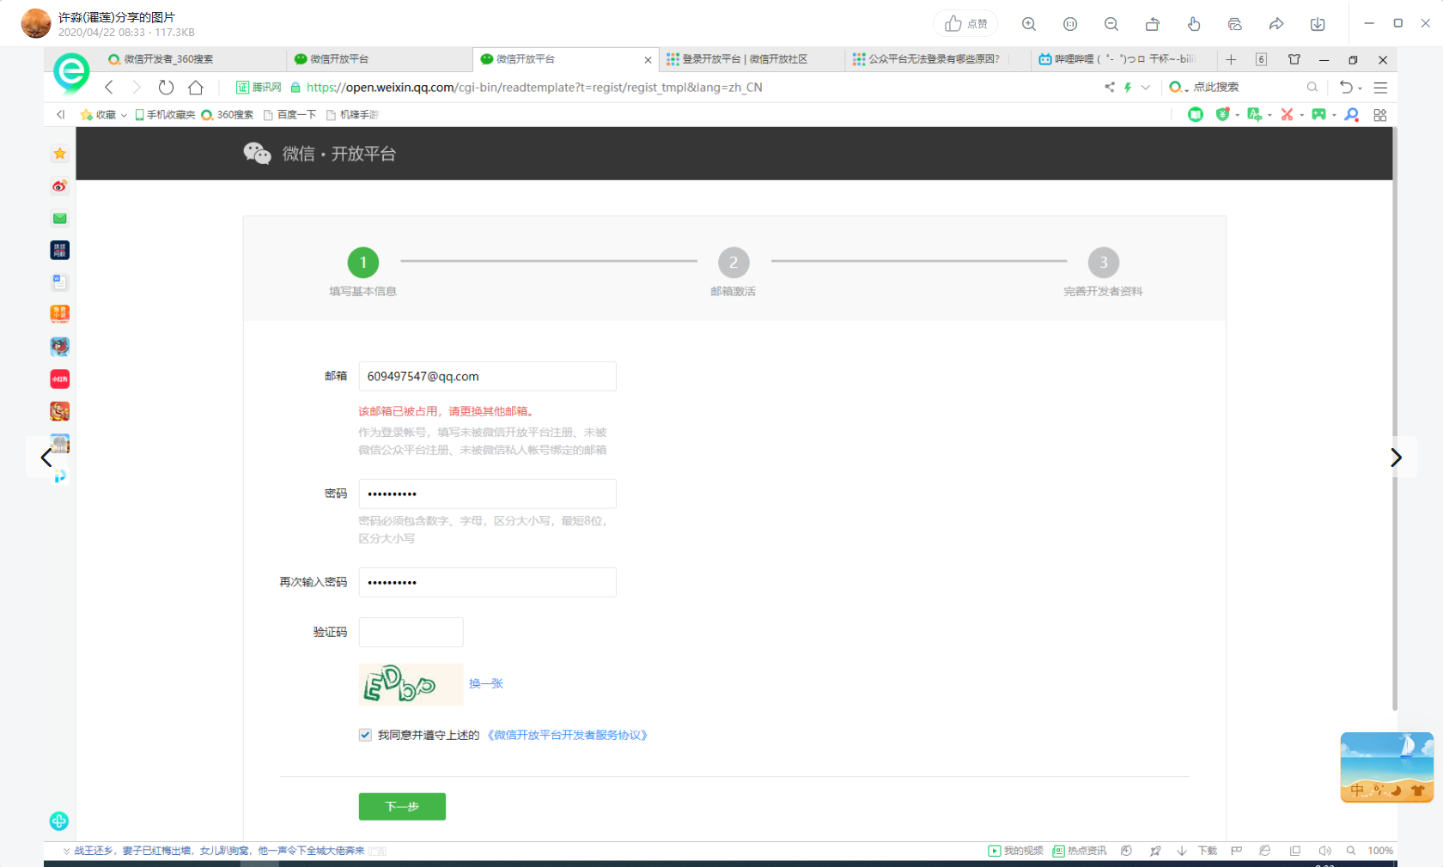Open the browser hamburger menu
Image resolution: width=1443 pixels, height=867 pixels.
[1380, 88]
